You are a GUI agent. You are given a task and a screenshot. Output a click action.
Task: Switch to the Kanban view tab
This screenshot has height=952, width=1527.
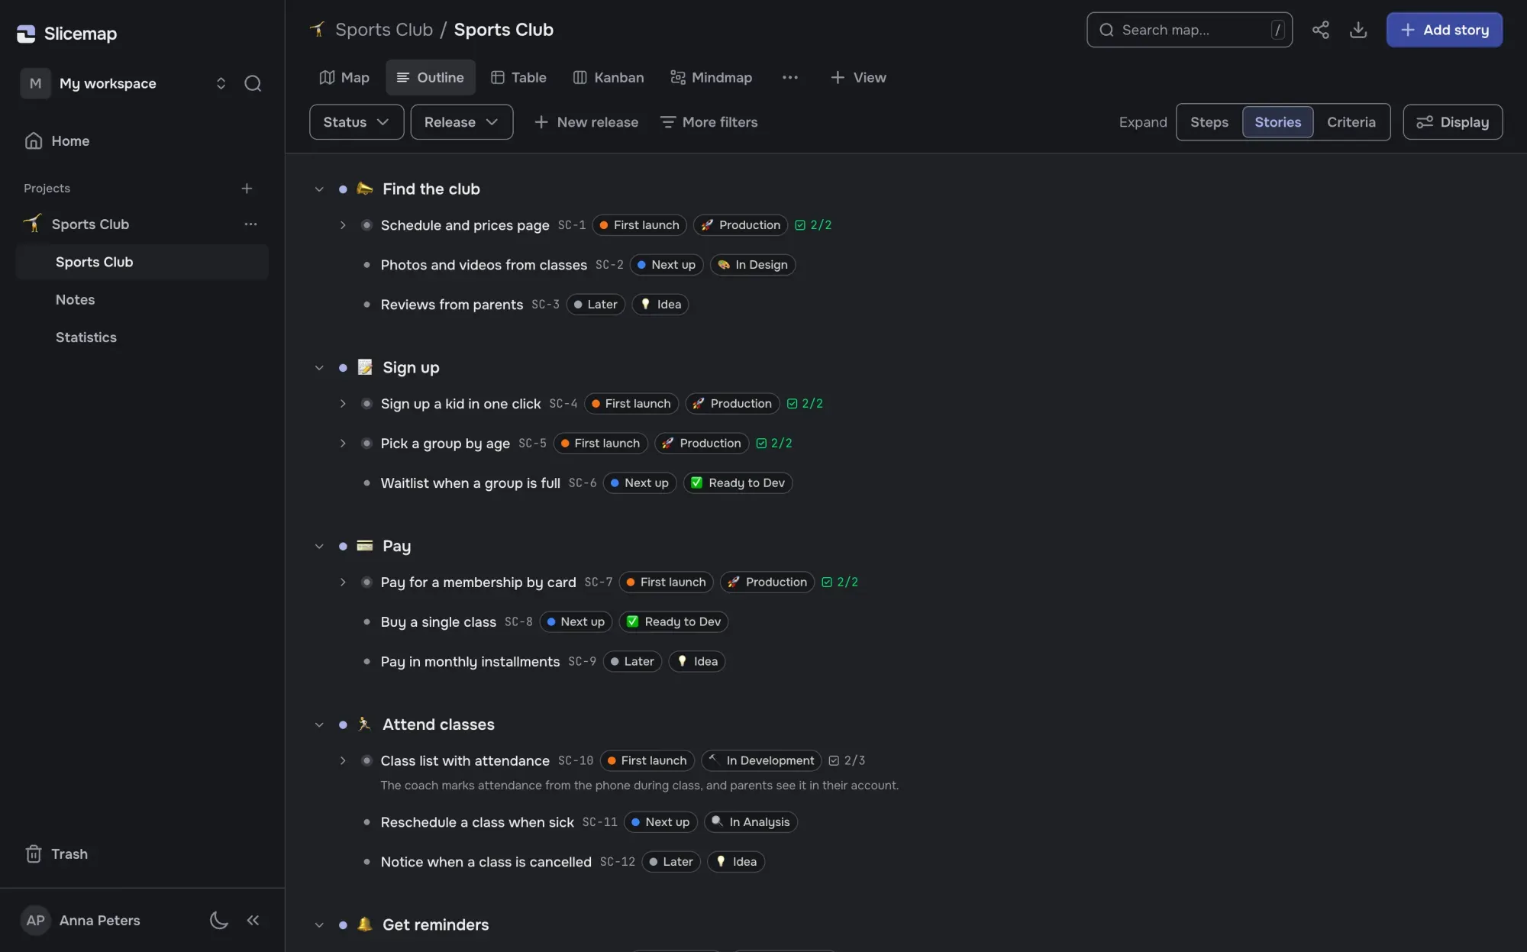(609, 77)
